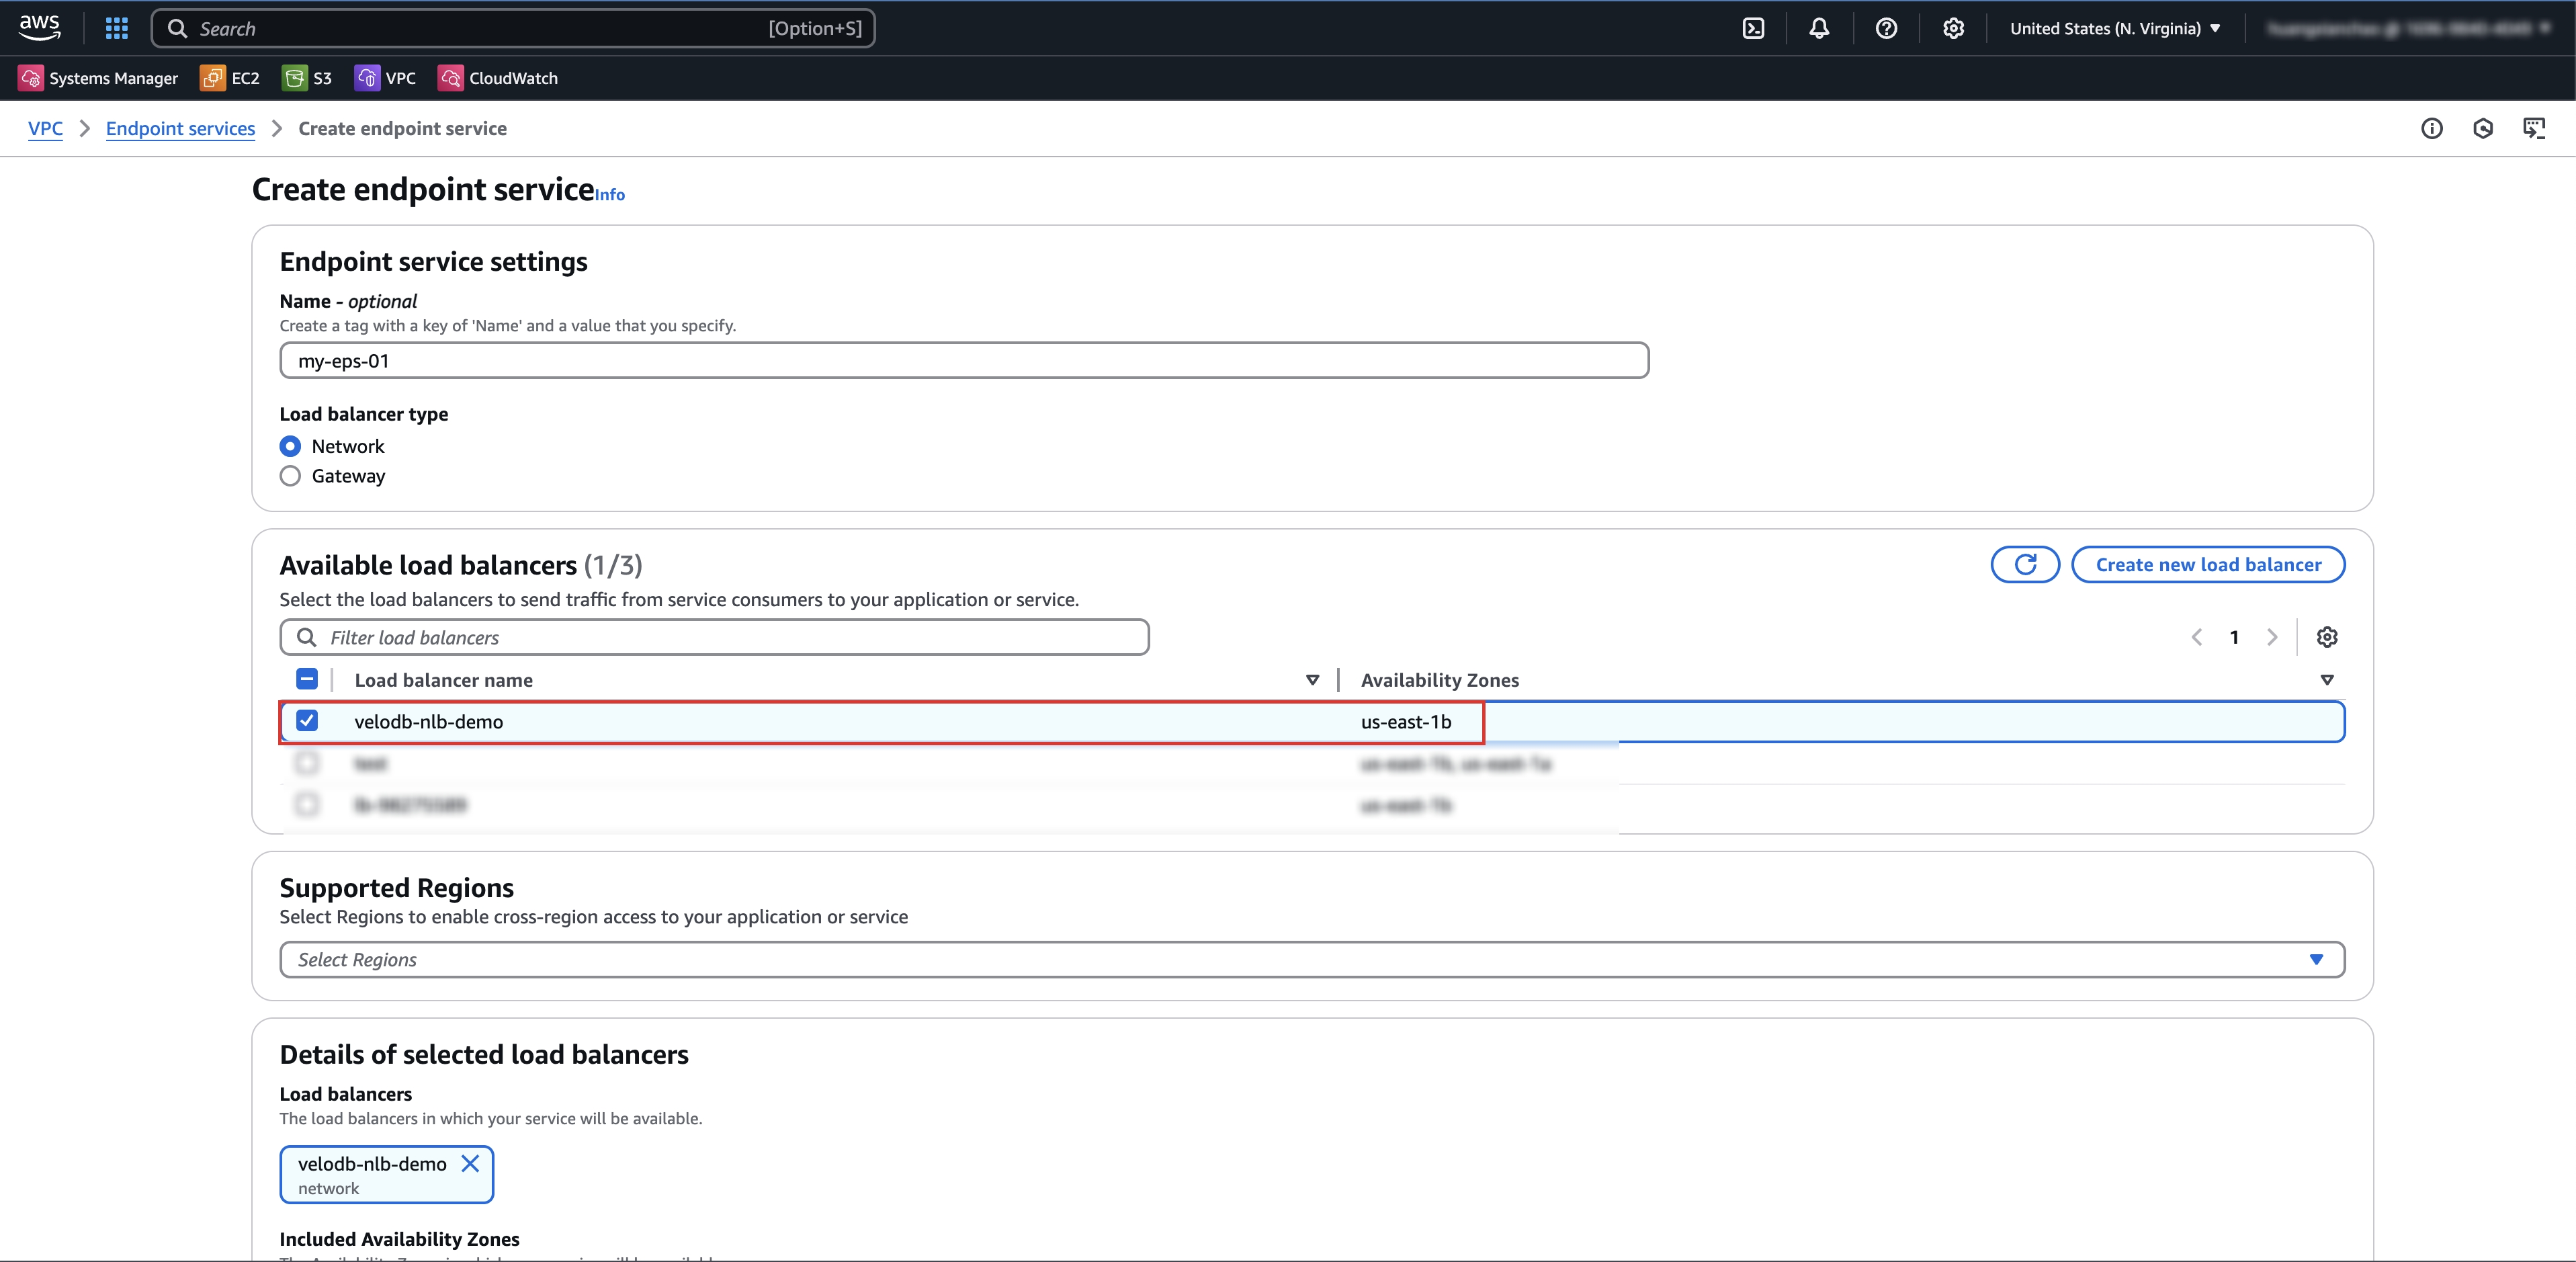The height and width of the screenshot is (1262, 2576).
Task: Open the CloudWatch favorite shortcut
Action: click(497, 78)
